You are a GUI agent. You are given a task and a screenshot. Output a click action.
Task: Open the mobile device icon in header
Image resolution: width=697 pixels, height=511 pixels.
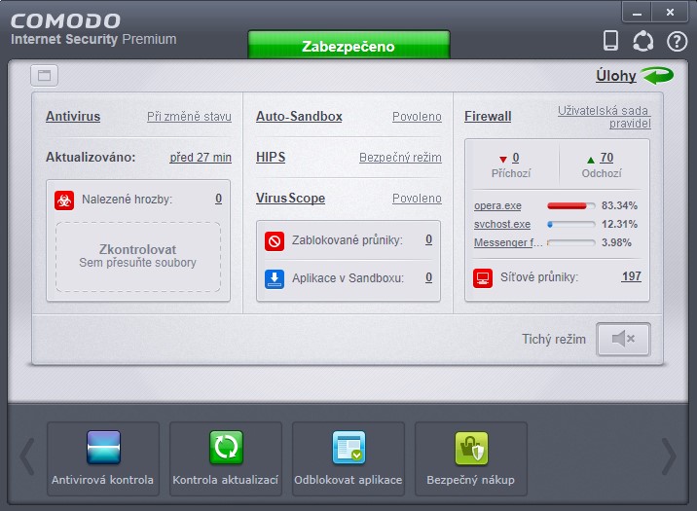tap(610, 41)
